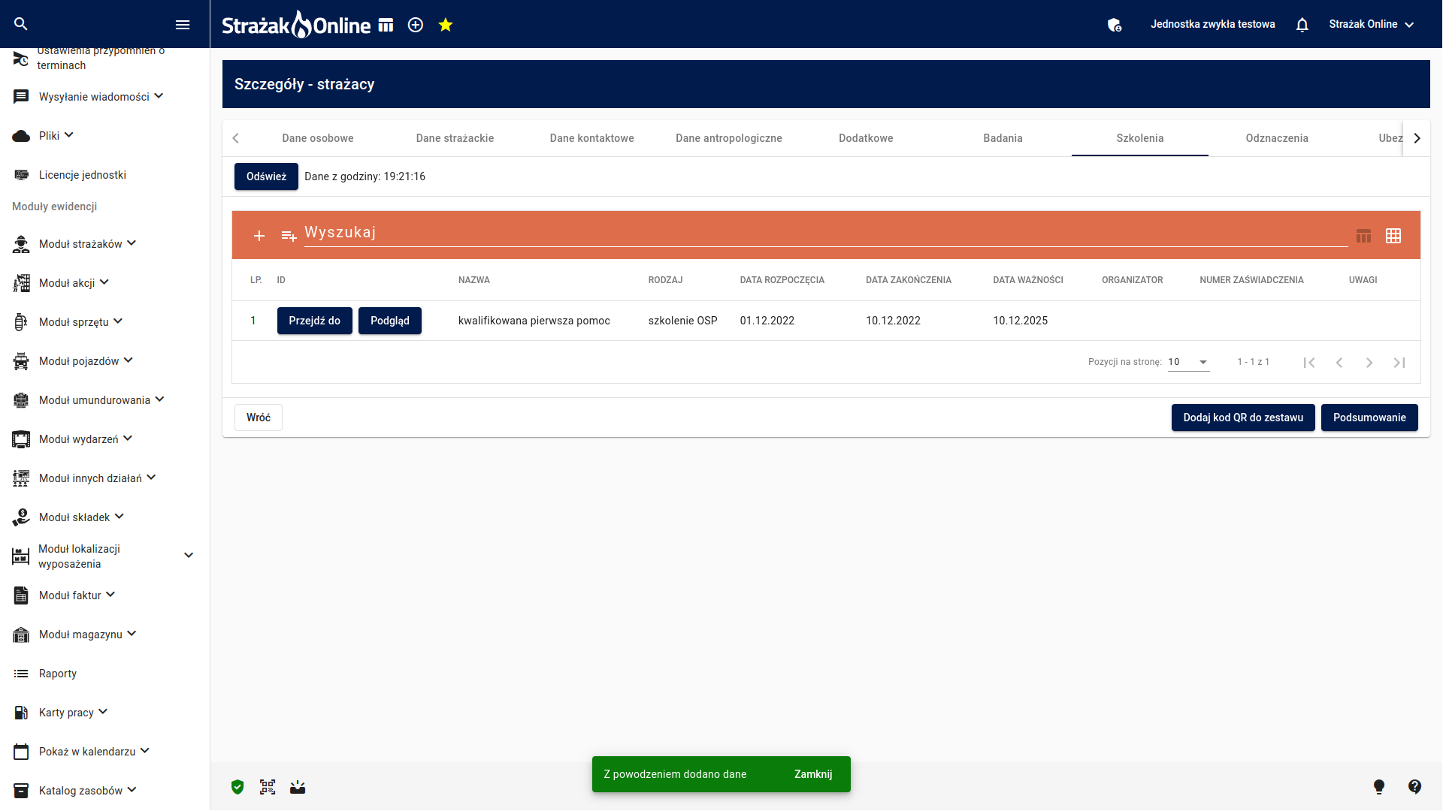
Task: Click the Podsumowanie button
Action: [x=1369, y=418]
